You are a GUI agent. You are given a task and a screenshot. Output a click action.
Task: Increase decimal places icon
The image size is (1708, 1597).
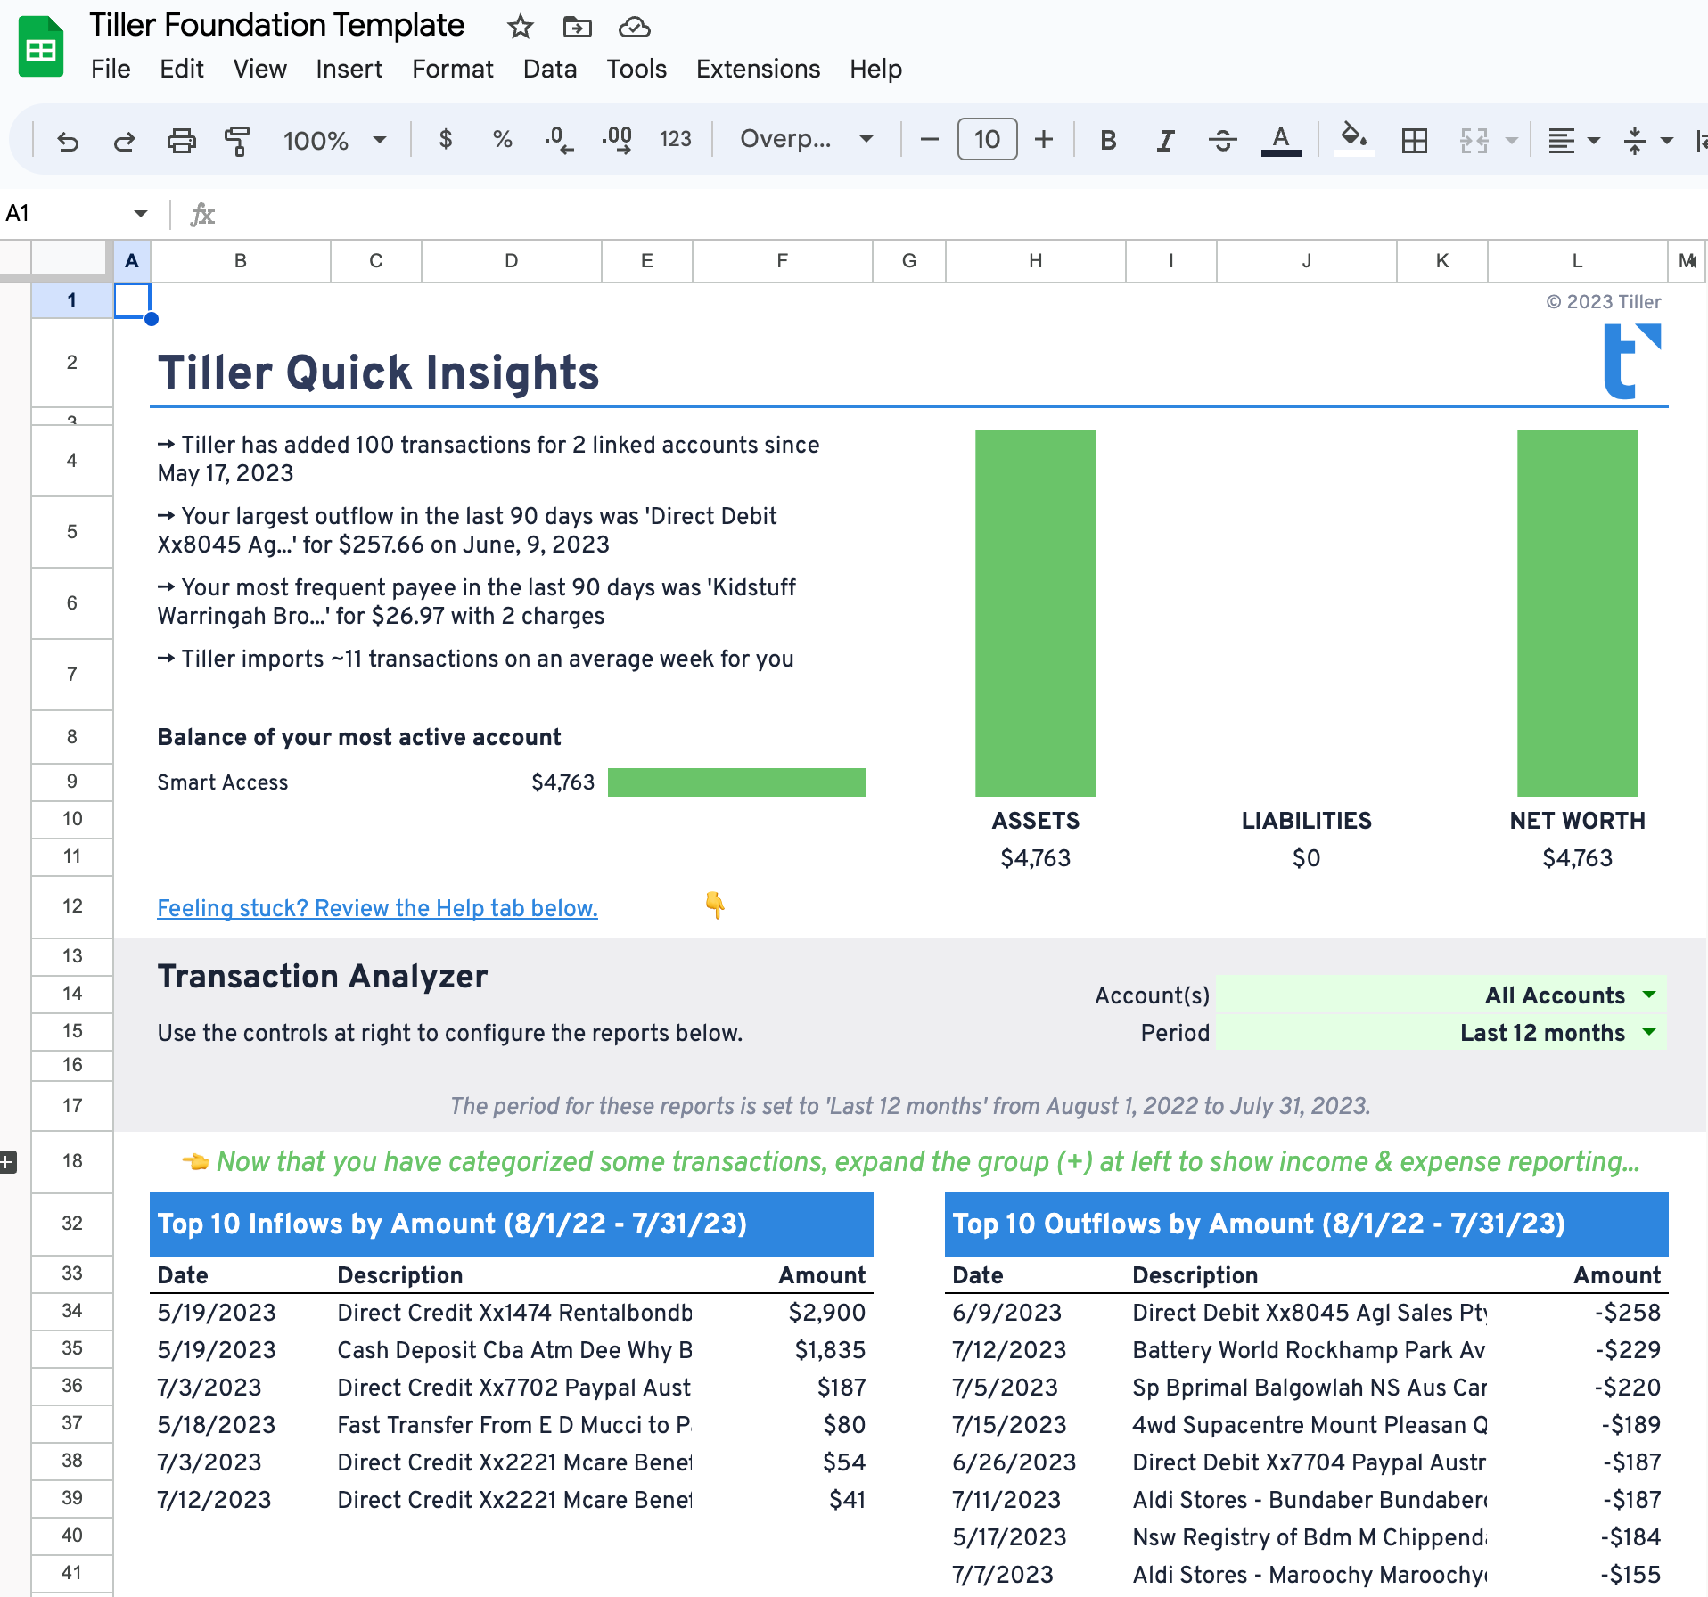[x=617, y=139]
